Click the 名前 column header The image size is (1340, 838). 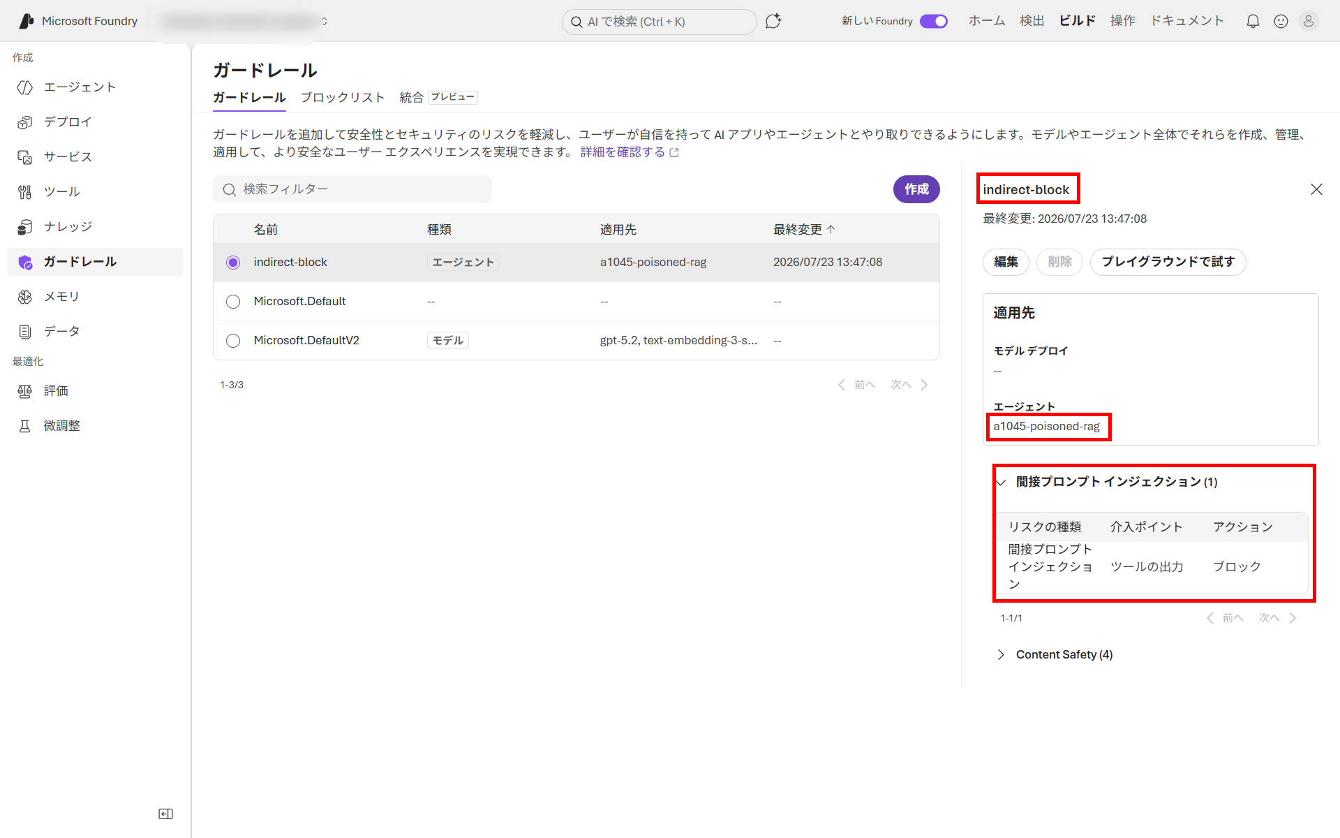(x=265, y=229)
